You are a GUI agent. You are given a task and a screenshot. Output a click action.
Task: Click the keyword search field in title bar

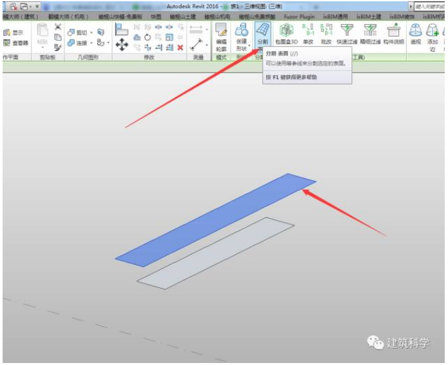(429, 7)
